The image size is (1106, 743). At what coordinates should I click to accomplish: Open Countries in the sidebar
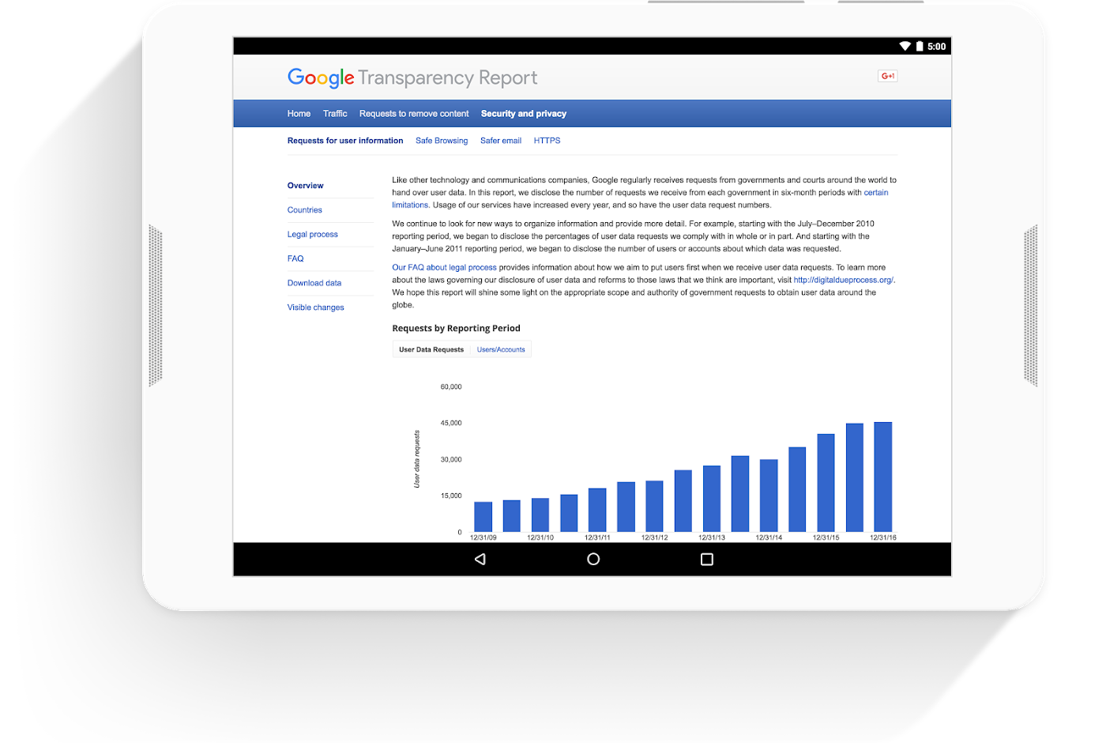[305, 210]
